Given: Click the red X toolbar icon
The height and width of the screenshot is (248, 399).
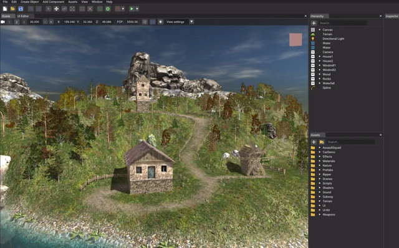Looking at the screenshot, I should (x=90, y=9).
